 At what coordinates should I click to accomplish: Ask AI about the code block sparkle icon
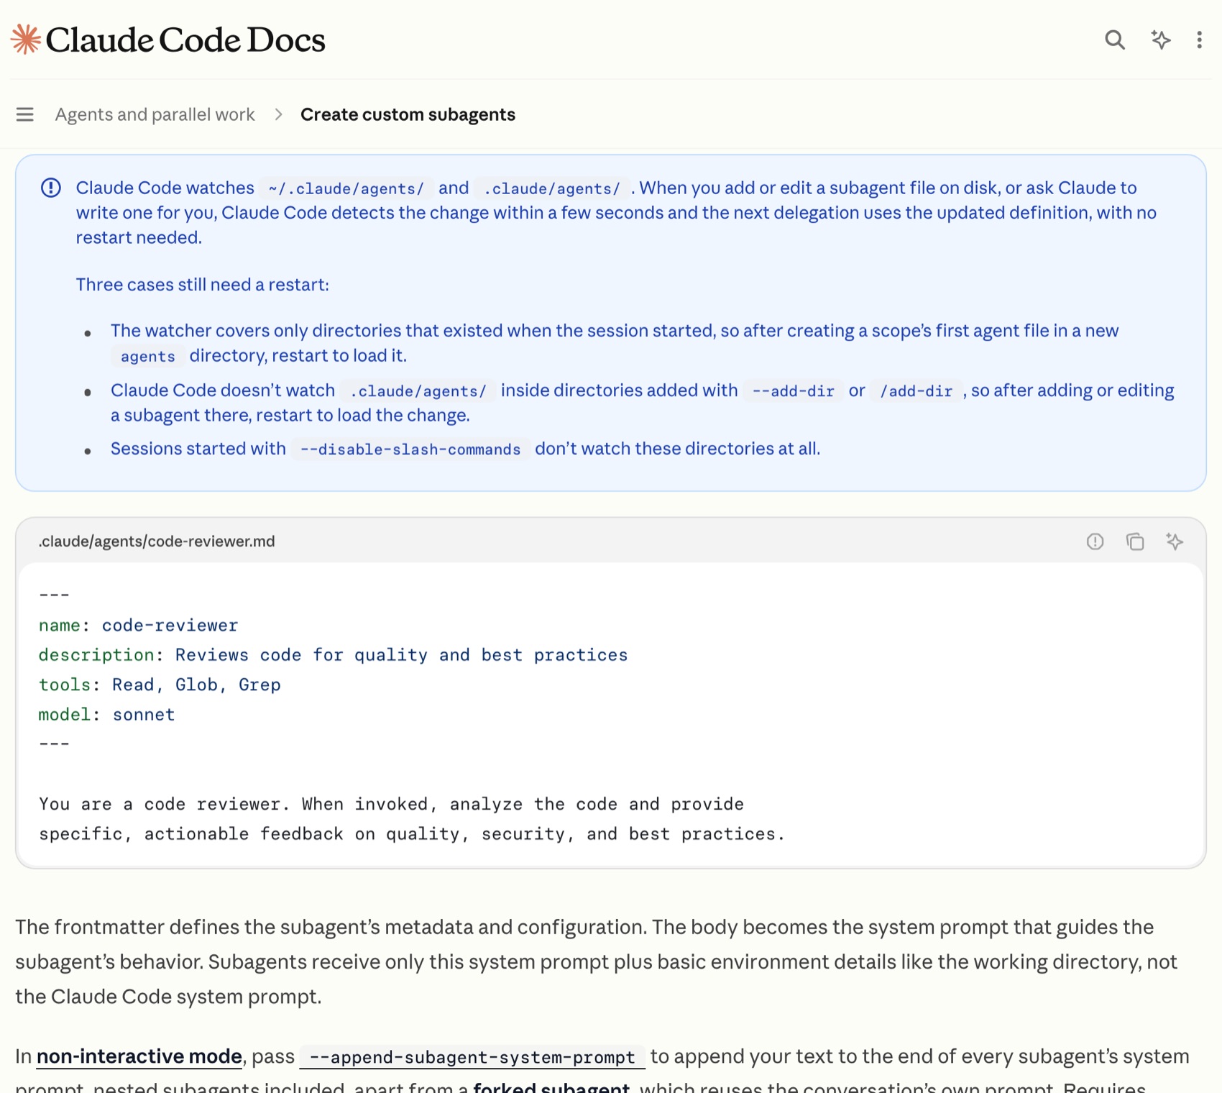point(1175,541)
